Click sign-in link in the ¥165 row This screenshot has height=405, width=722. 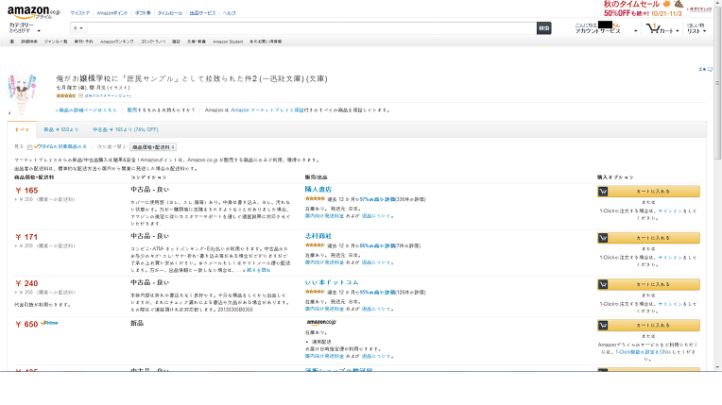click(670, 211)
